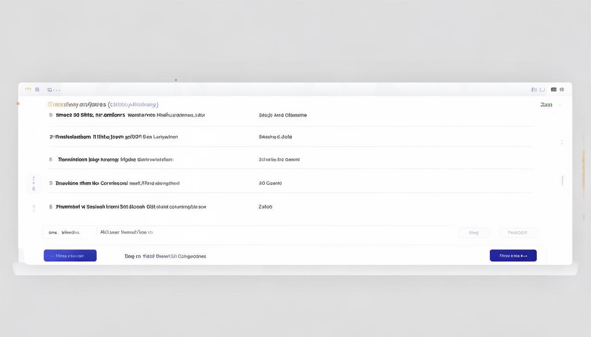
Task: Select the round marker on the first list row
Action: [x=51, y=115]
